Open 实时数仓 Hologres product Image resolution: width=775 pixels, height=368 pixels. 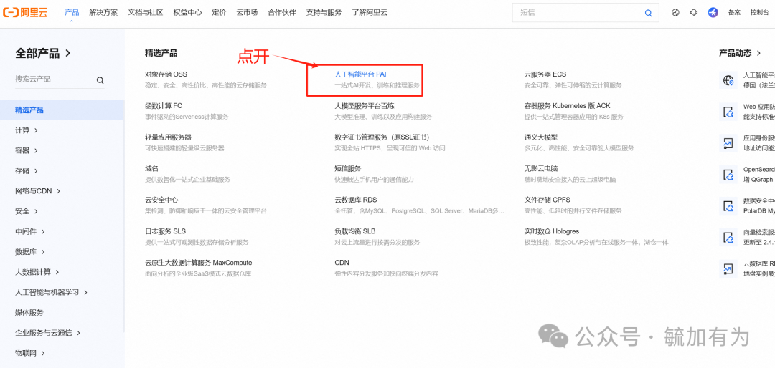[552, 231]
